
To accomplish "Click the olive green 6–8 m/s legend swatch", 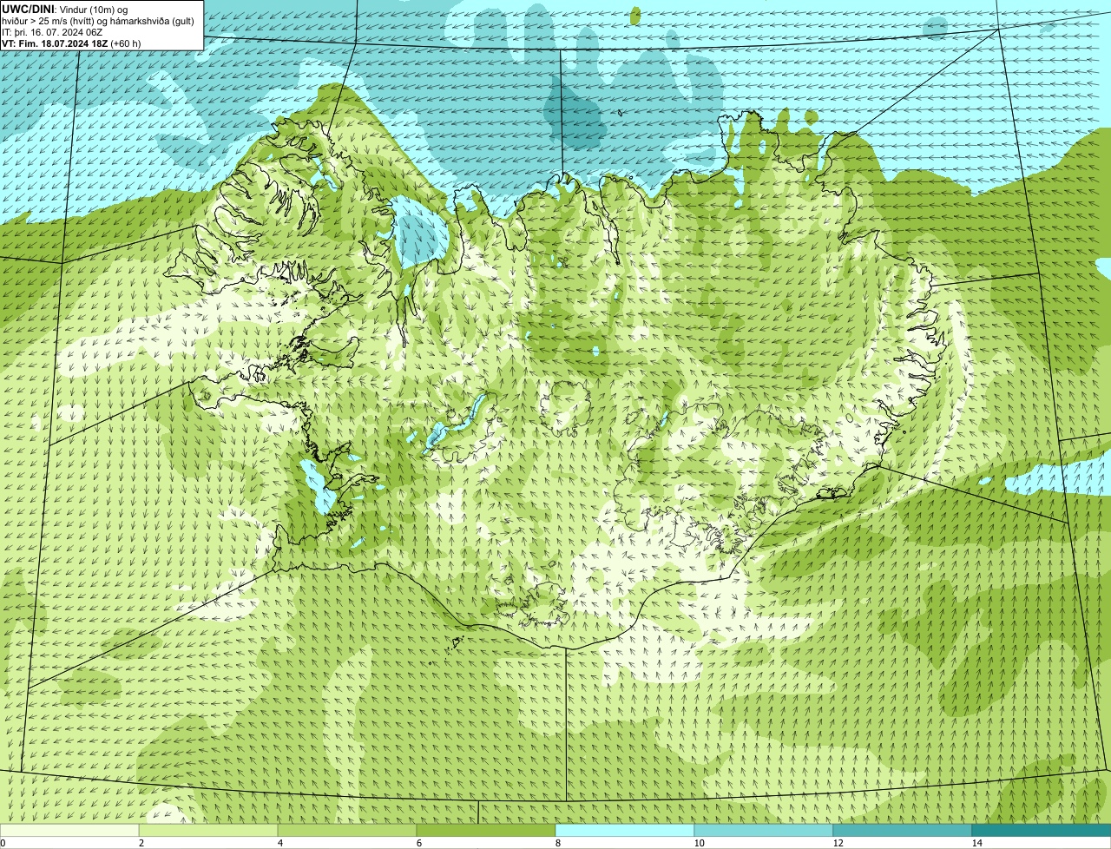I will tap(486, 830).
